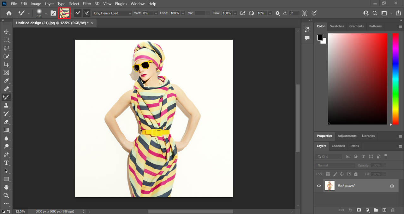Toggle clean brush after each stroke

coord(86,13)
